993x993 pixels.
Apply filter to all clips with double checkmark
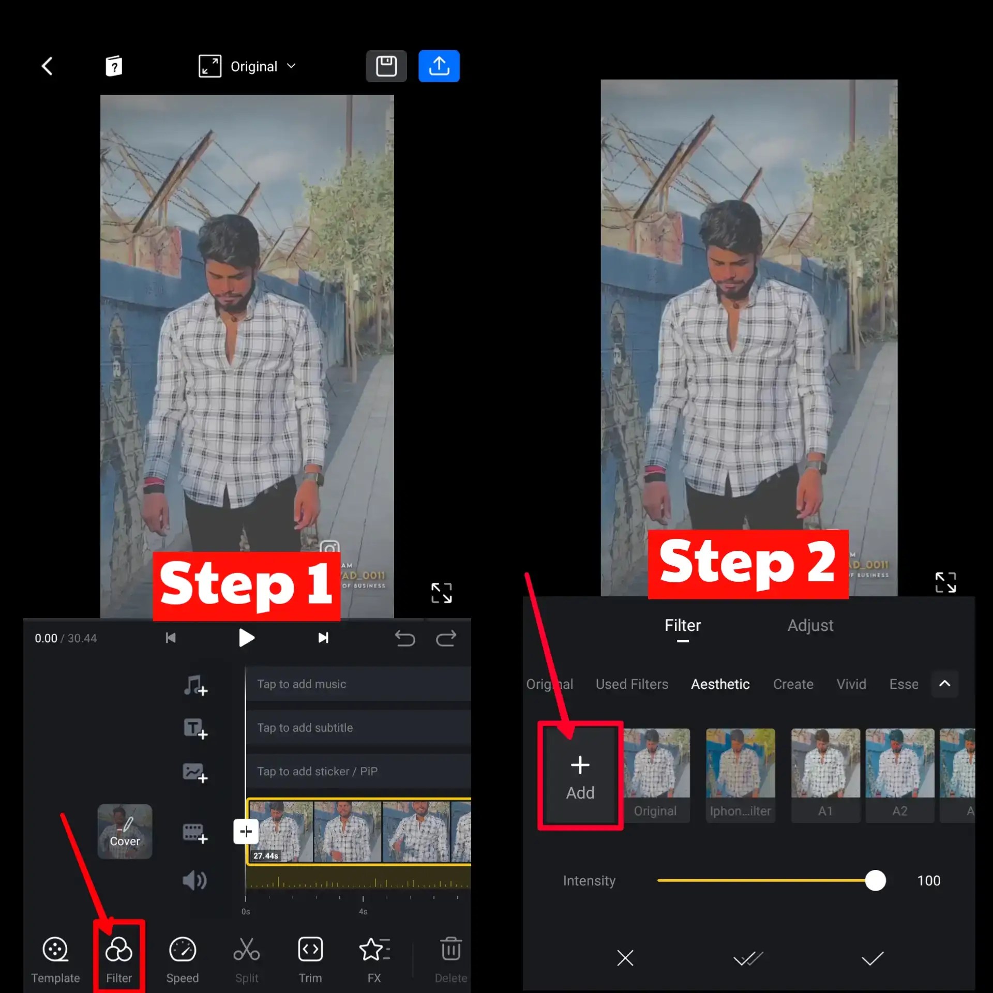click(x=748, y=958)
